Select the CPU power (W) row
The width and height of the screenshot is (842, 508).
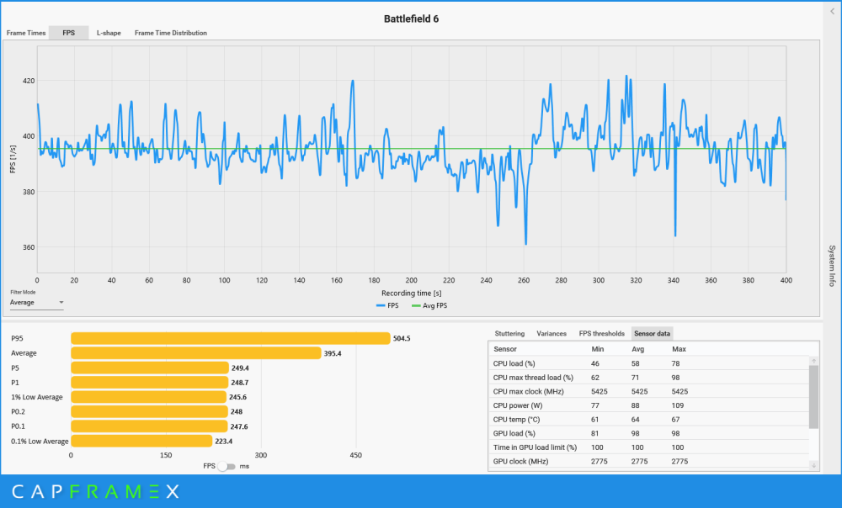click(x=648, y=405)
